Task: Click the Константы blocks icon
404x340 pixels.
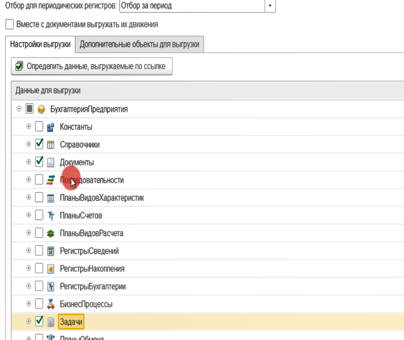Action: click(x=50, y=127)
